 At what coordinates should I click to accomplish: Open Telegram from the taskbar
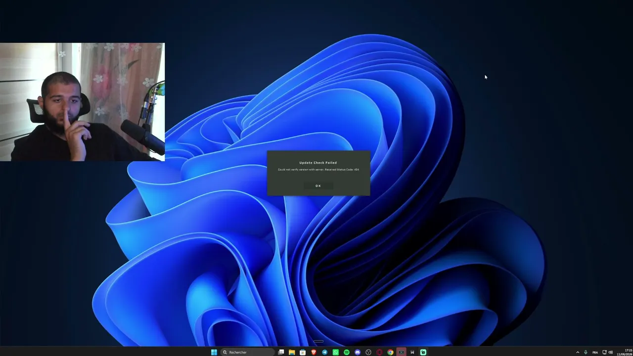[x=324, y=352]
